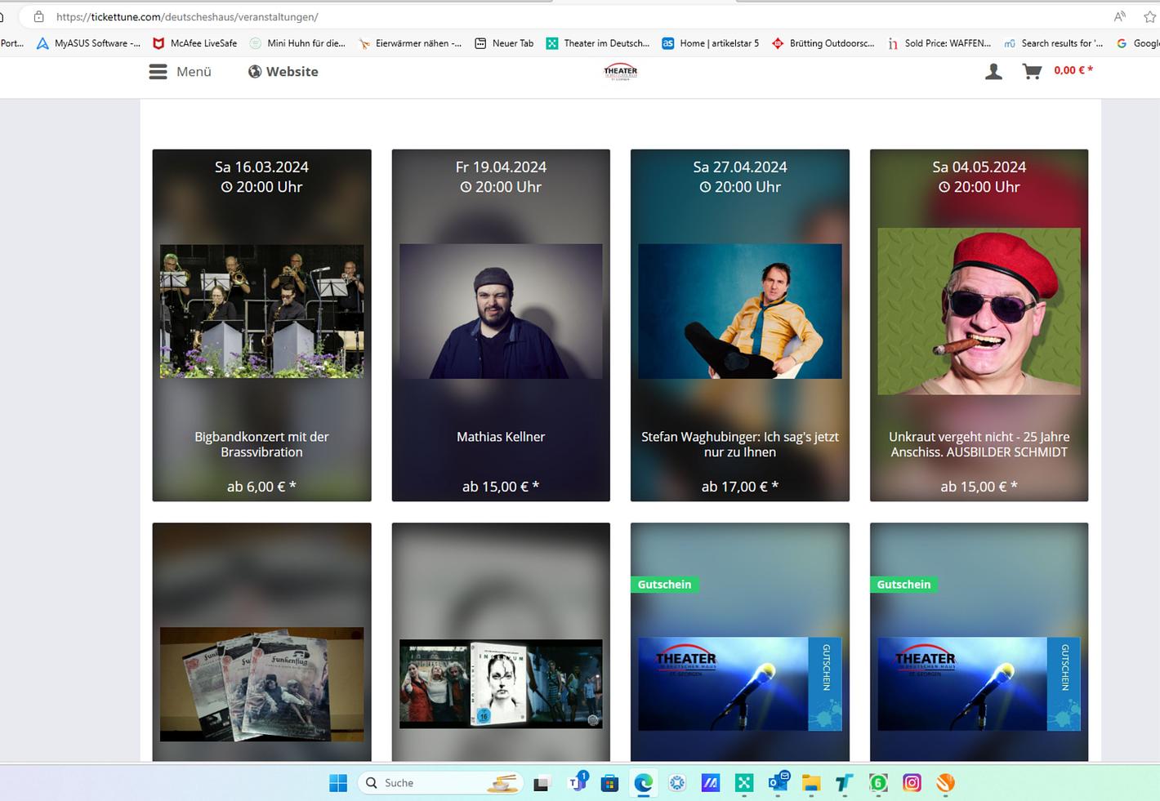Select the Mathias Kellner event card
The width and height of the screenshot is (1160, 801).
[501, 325]
